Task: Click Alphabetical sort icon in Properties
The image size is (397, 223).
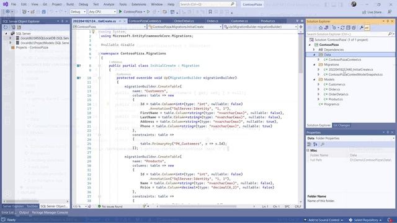Action: [315, 144]
